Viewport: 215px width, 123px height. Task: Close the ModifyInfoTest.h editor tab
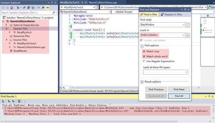86,2
